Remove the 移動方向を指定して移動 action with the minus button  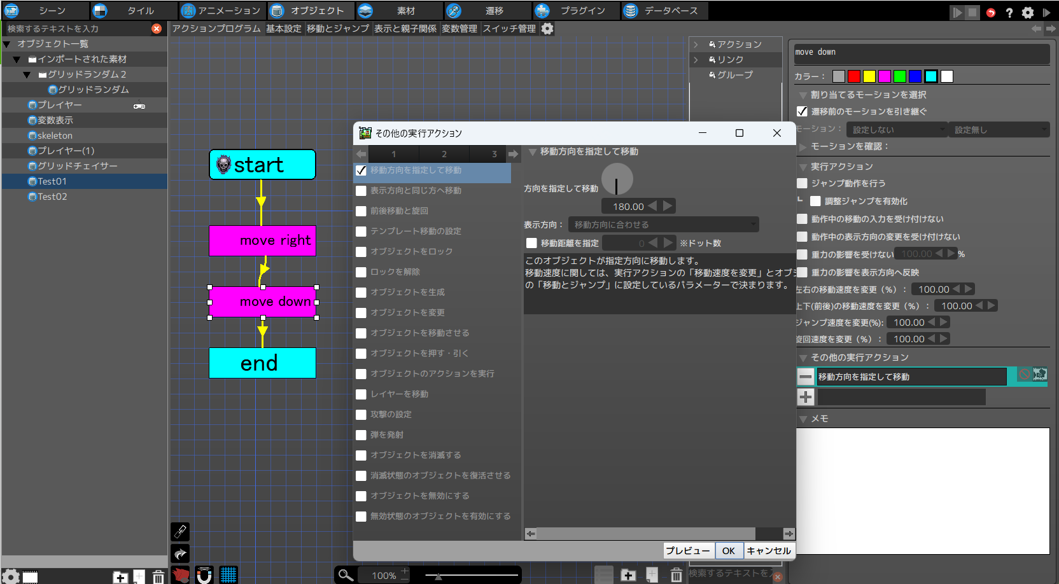tap(806, 377)
